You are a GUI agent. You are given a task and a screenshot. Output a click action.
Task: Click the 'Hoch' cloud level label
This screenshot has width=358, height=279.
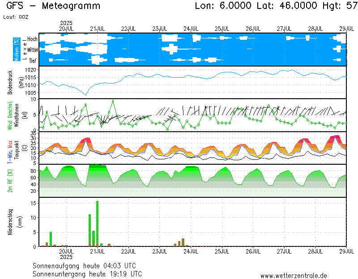coord(32,39)
